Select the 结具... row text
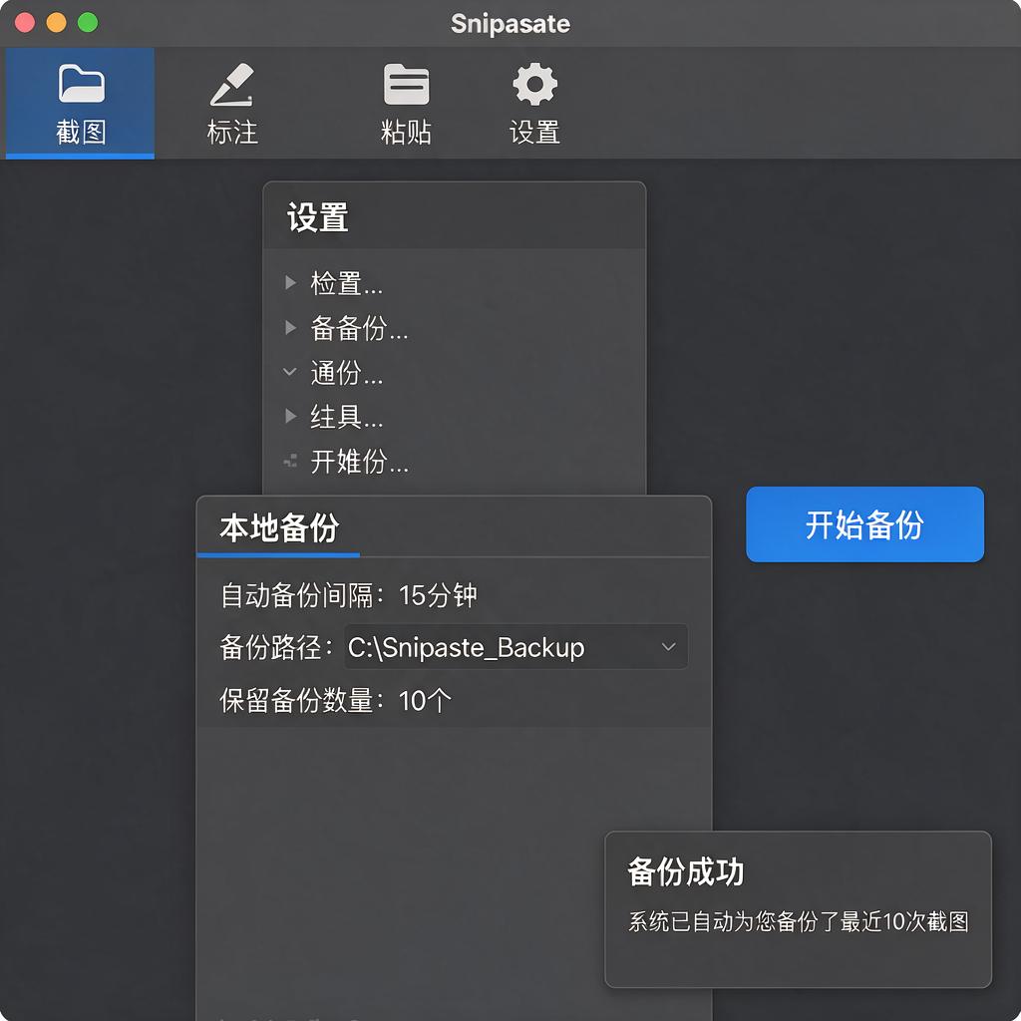 (x=346, y=417)
